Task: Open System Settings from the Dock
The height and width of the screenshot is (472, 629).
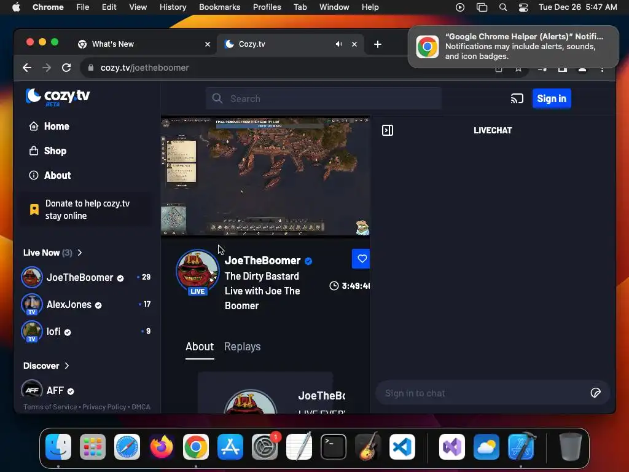Action: (265, 447)
